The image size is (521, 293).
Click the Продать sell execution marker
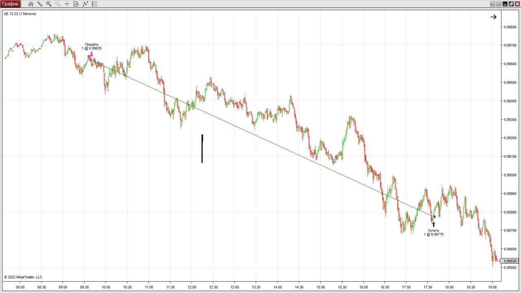click(x=92, y=54)
